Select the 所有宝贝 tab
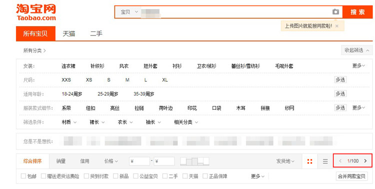Screen dimensions: 375x189 pos(35,33)
